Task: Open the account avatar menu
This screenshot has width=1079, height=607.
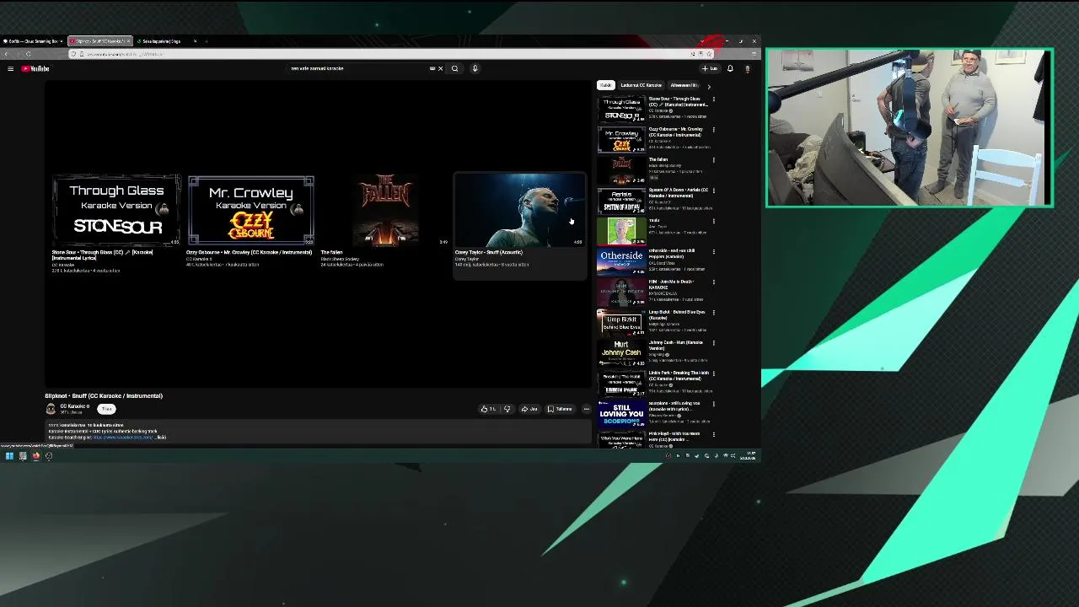Action: click(747, 68)
